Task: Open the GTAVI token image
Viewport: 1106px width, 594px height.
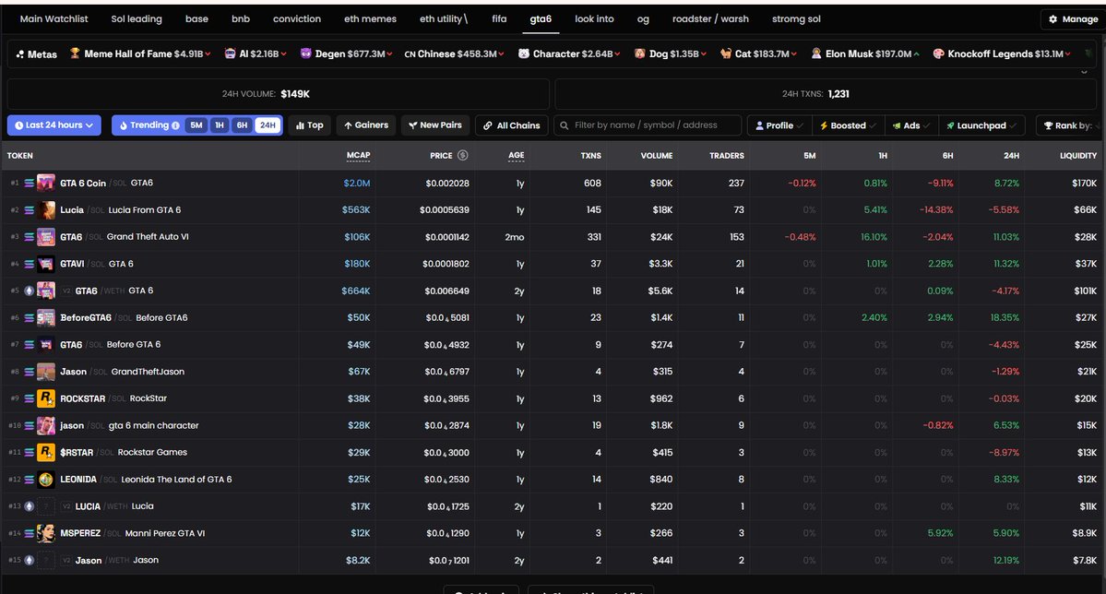Action: pos(46,264)
